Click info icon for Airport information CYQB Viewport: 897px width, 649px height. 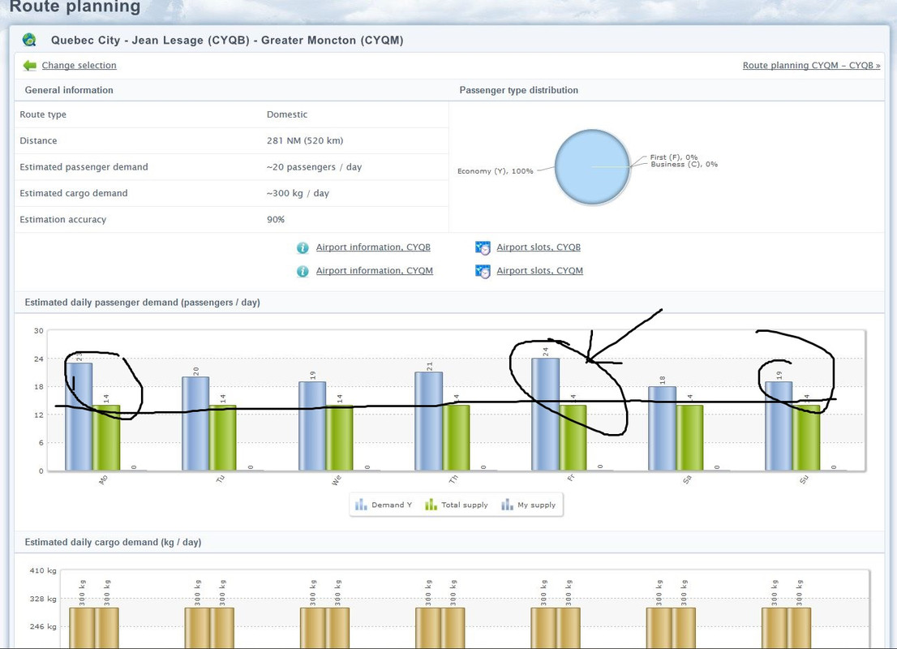coord(303,247)
